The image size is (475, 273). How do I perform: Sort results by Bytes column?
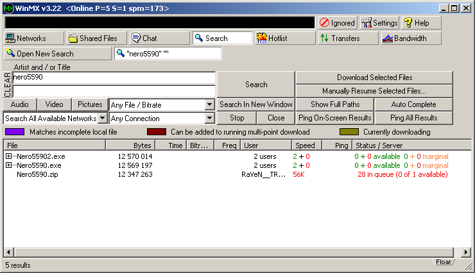[x=130, y=145]
